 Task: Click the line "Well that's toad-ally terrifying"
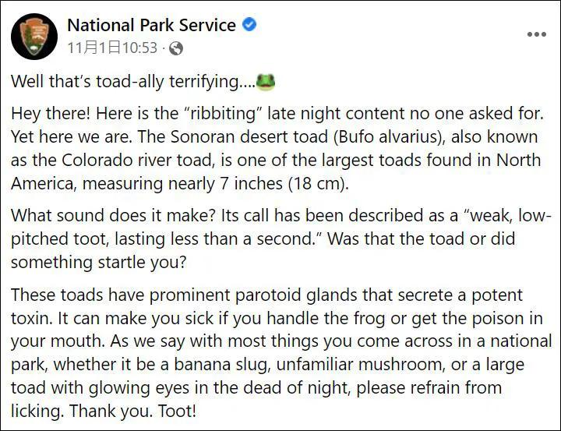[132, 82]
